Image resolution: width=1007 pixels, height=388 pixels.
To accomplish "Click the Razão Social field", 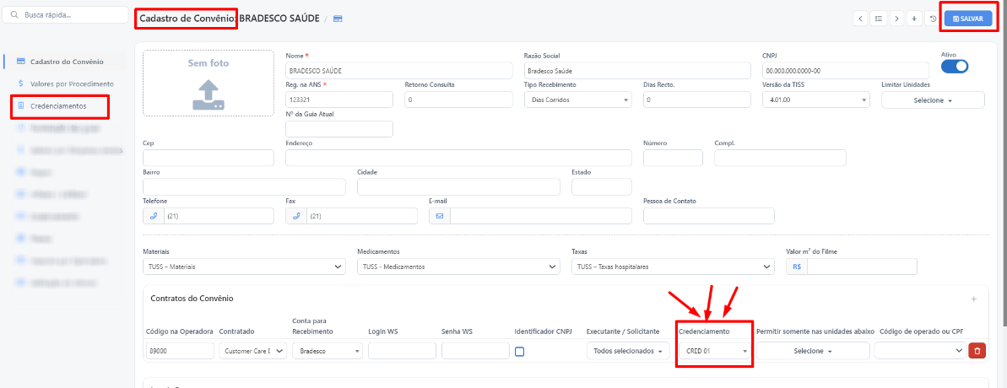I will coord(637,71).
